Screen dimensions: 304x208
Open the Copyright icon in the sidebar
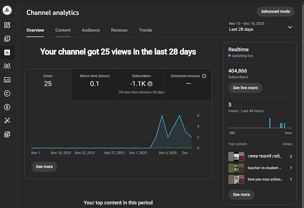click(7, 93)
